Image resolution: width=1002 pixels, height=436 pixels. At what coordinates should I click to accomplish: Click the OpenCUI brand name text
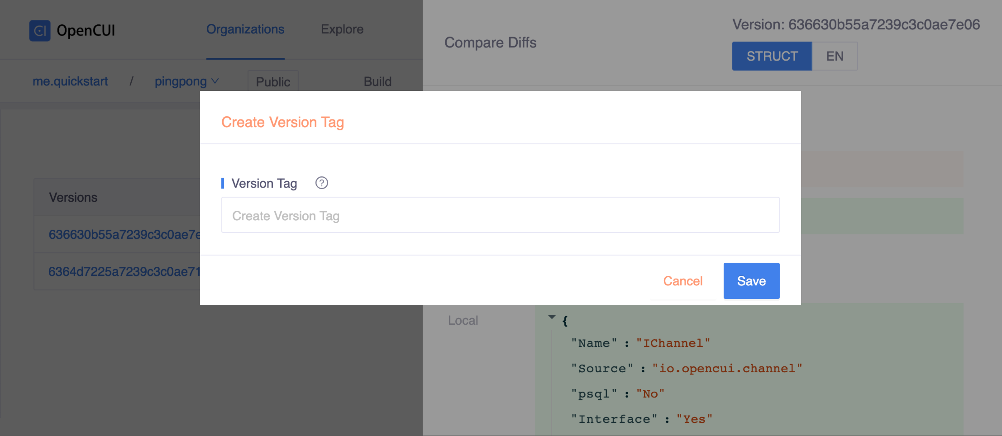(x=86, y=31)
